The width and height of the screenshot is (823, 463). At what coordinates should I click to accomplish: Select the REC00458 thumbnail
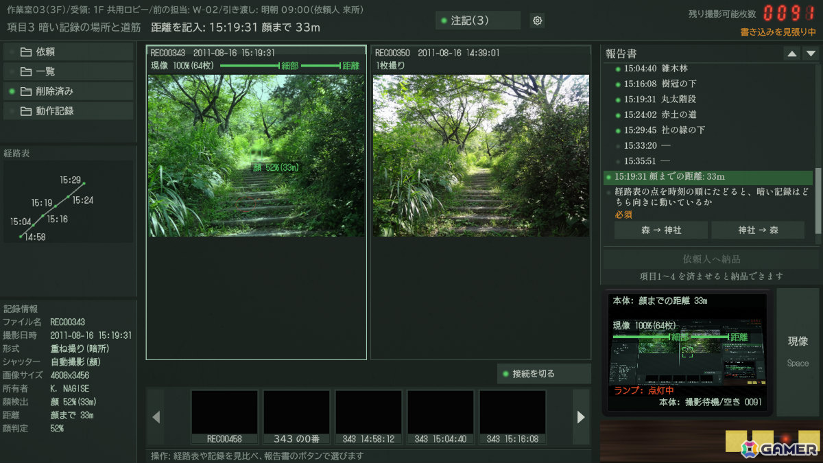(x=224, y=417)
